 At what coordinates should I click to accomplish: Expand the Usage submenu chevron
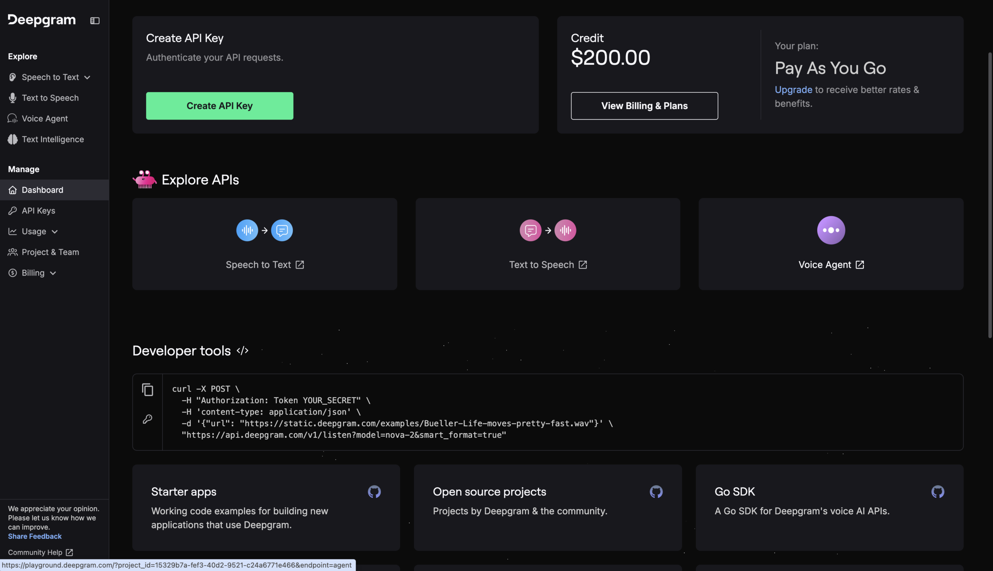pyautogui.click(x=54, y=232)
